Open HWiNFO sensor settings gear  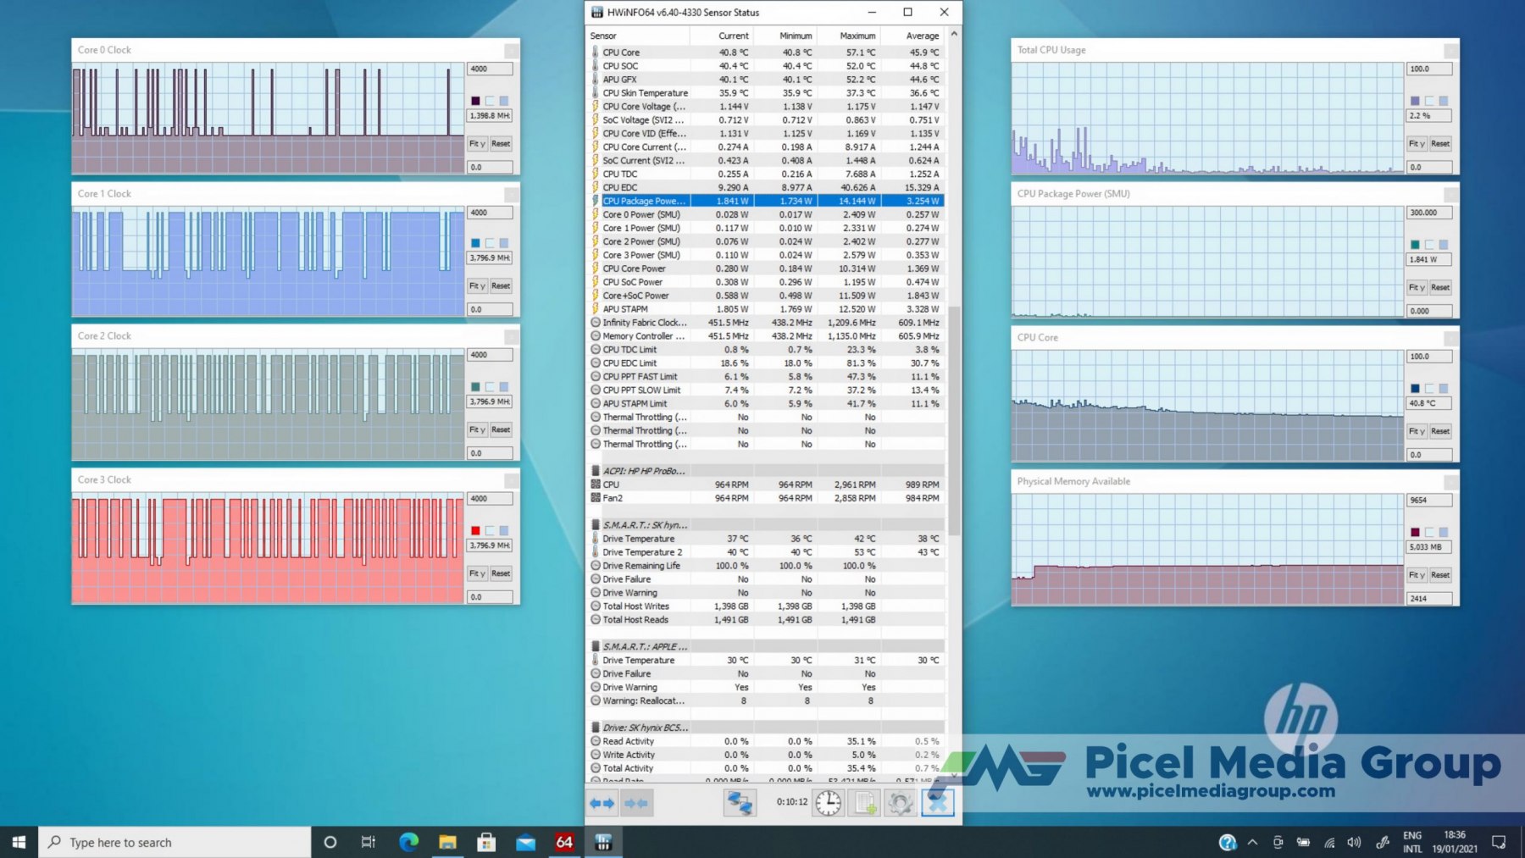point(901,803)
